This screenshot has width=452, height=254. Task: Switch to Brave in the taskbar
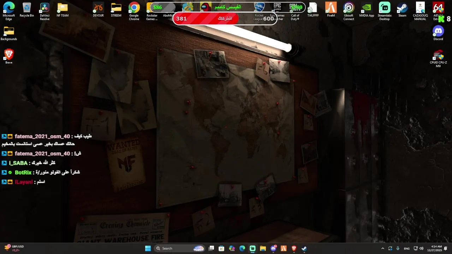click(x=294, y=248)
